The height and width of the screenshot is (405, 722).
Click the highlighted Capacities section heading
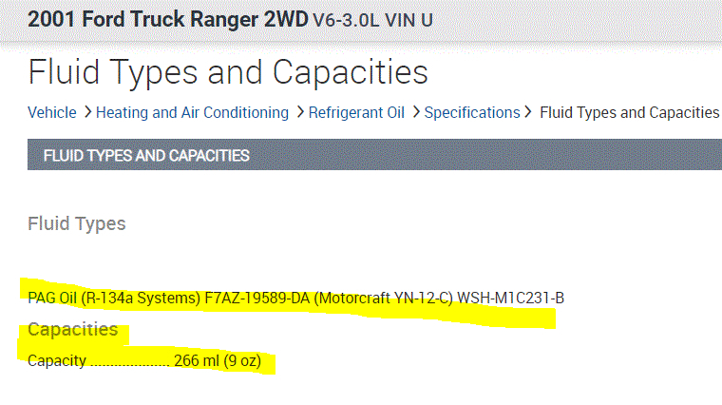click(73, 330)
